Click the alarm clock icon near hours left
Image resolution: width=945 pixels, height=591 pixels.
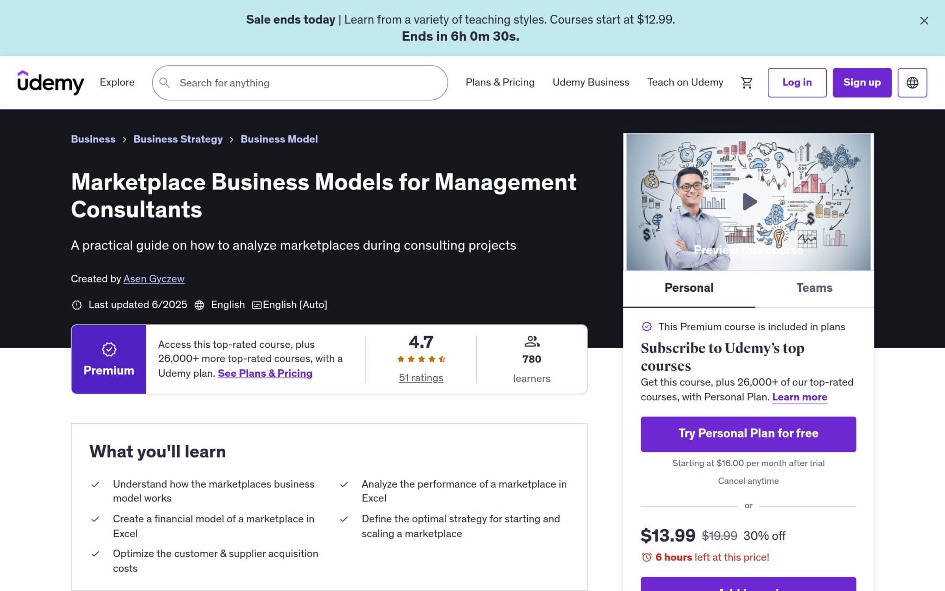pos(646,557)
